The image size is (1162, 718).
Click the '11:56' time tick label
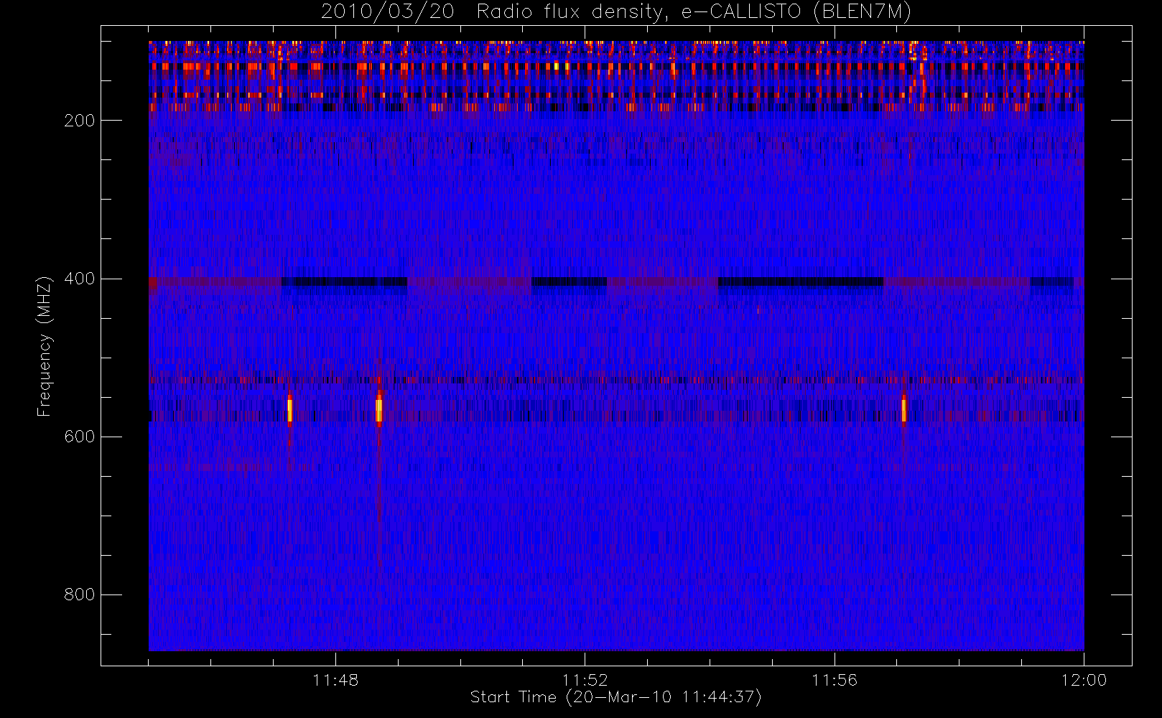coord(835,680)
